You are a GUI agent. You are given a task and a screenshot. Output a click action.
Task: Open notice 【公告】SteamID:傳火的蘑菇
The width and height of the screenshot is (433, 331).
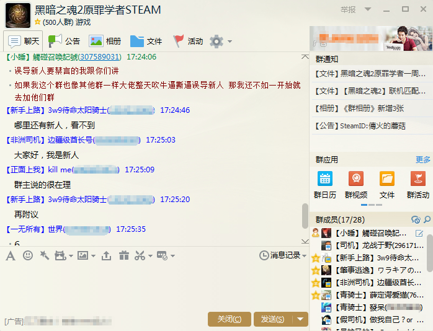tap(360, 126)
